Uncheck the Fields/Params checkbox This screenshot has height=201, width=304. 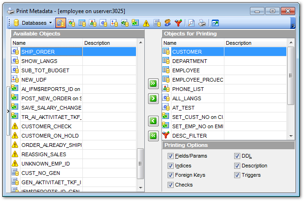point(170,156)
